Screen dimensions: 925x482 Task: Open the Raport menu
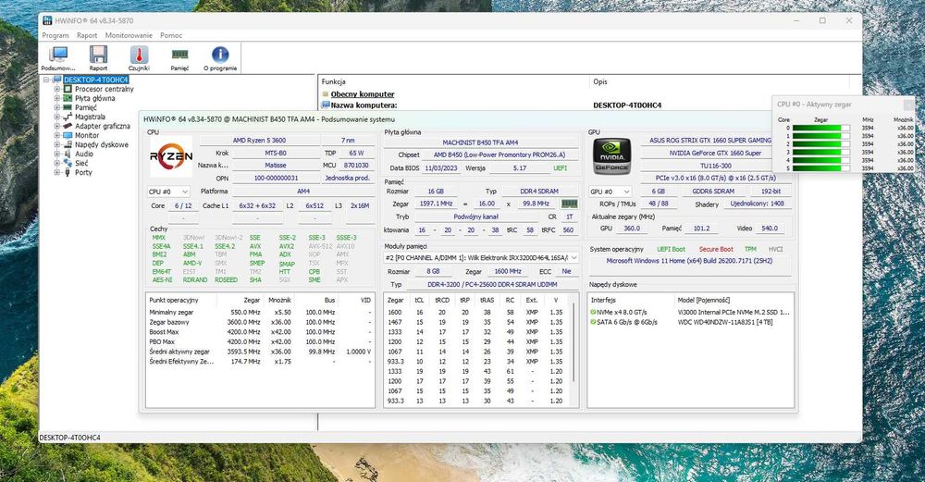pyautogui.click(x=87, y=35)
